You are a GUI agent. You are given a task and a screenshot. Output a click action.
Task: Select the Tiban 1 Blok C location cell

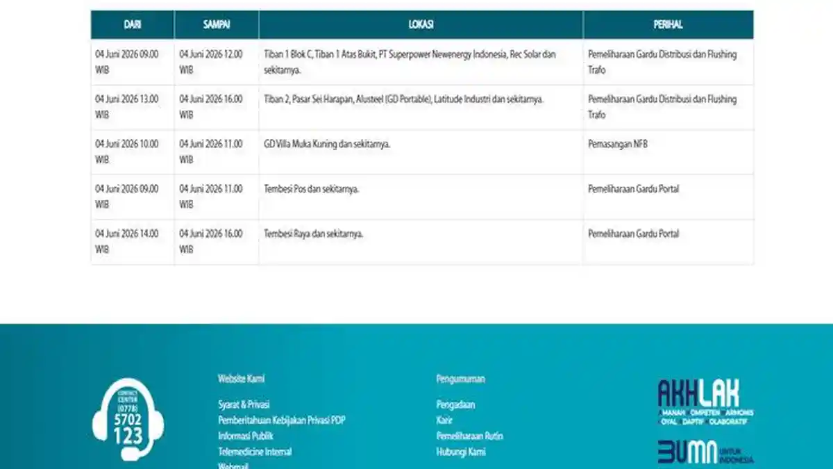click(421, 62)
